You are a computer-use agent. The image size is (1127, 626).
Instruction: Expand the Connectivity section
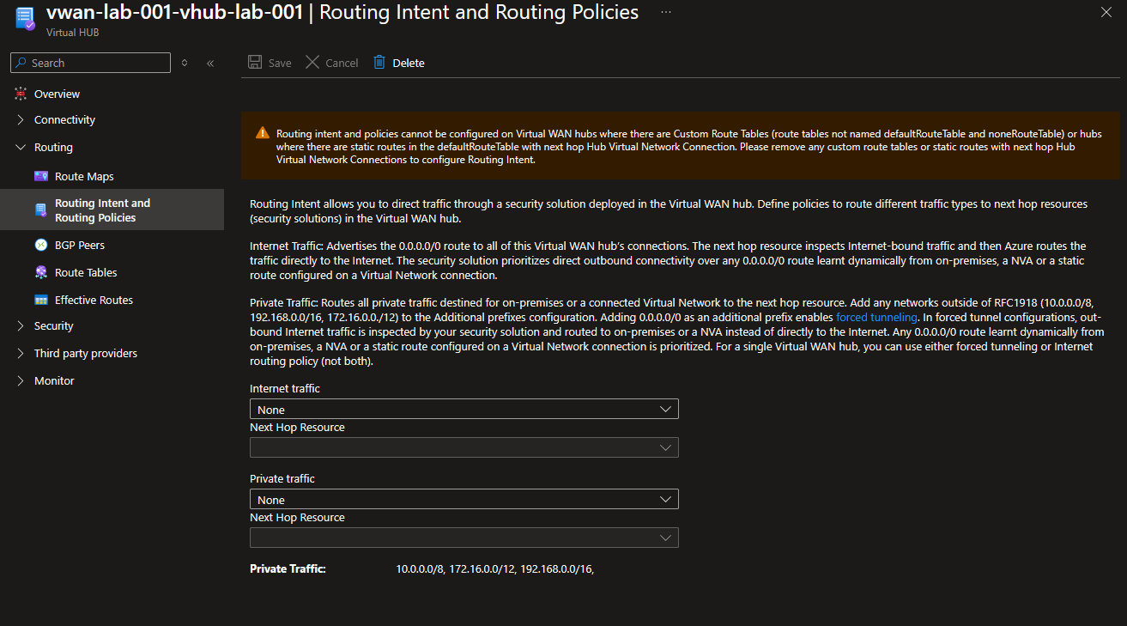click(21, 119)
